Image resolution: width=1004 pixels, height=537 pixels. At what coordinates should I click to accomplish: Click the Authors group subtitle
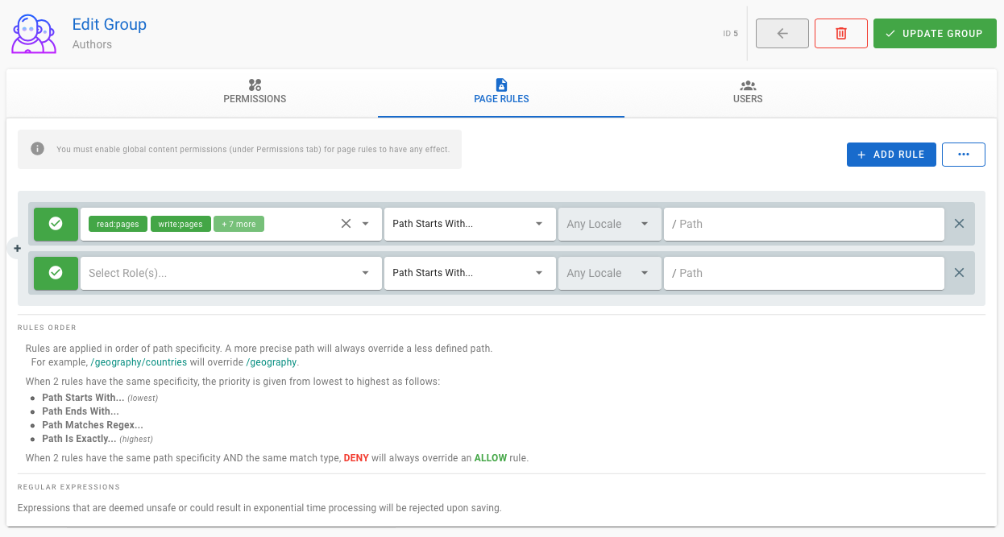[x=92, y=44]
